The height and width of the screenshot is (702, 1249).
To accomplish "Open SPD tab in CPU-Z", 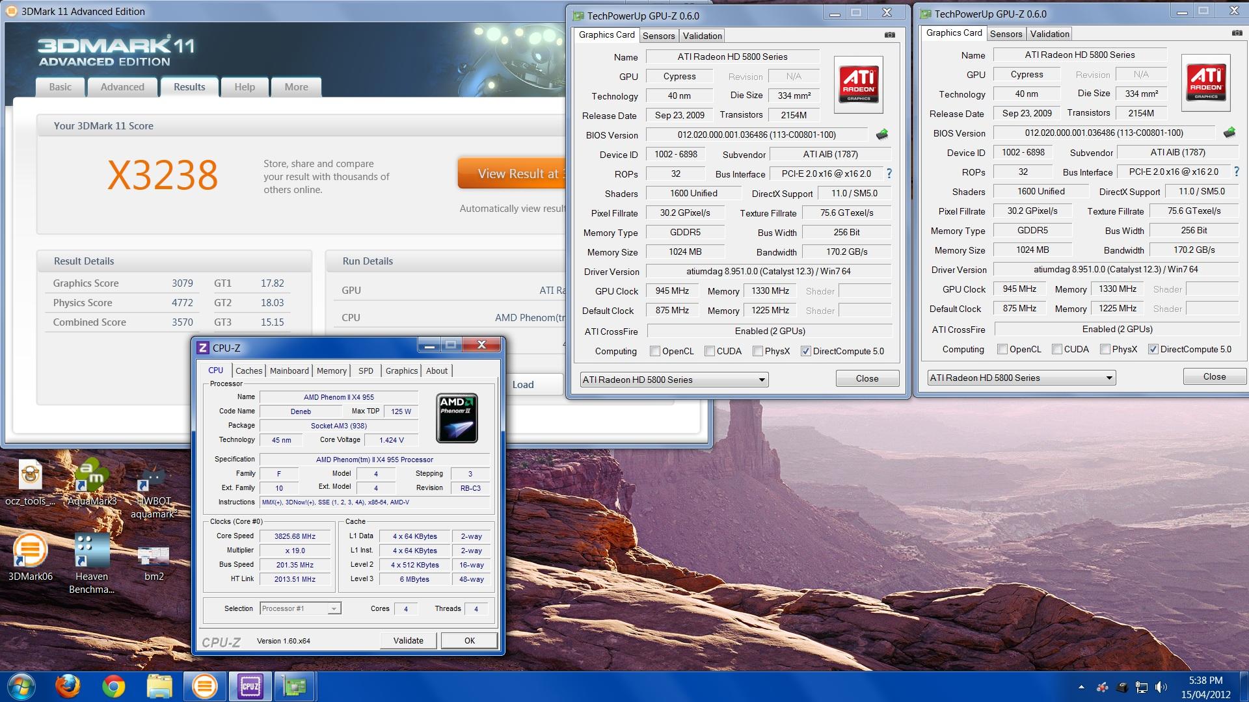I will click(x=366, y=370).
